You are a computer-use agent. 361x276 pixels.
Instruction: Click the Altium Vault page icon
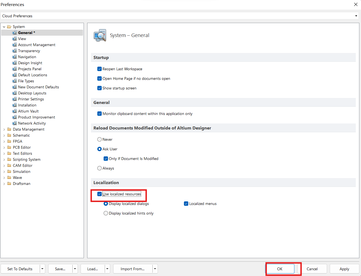pos(15,111)
